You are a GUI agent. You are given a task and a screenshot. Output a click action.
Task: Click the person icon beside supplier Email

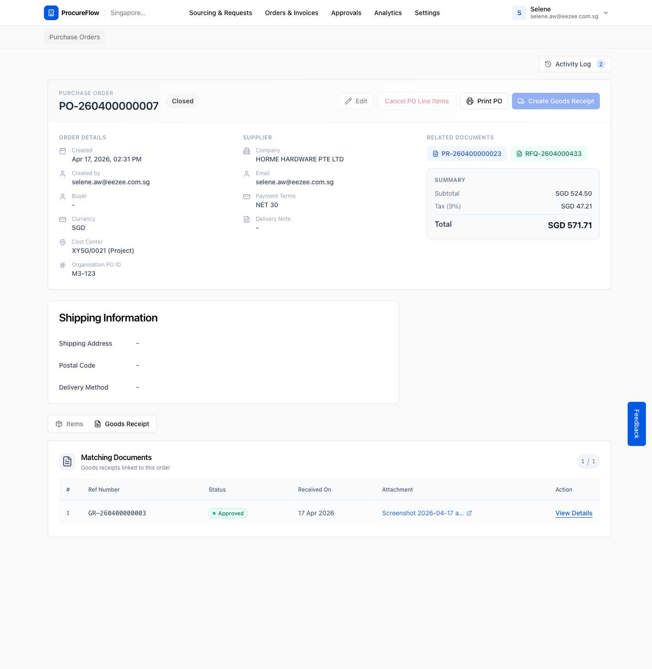click(247, 174)
